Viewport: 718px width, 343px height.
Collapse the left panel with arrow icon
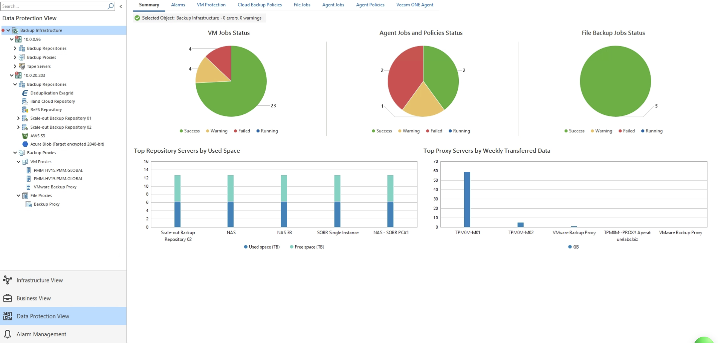[x=121, y=6]
